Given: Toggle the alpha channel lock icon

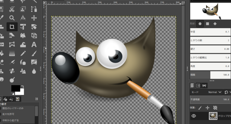Looking at the screenshot, I should 215,108.
